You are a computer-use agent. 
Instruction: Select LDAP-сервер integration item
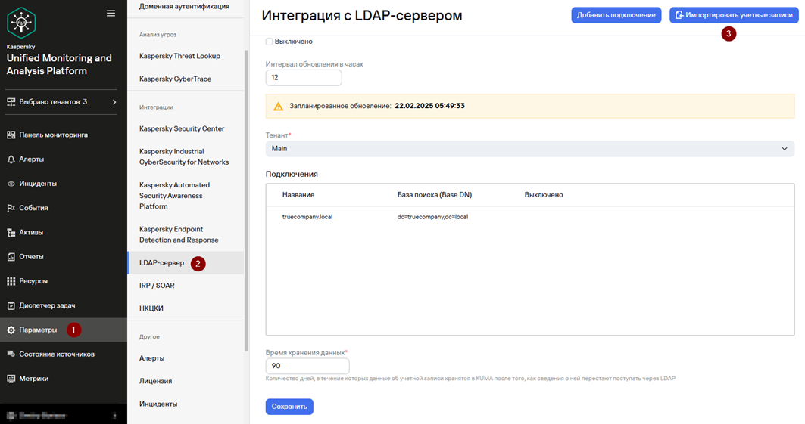(x=186, y=263)
